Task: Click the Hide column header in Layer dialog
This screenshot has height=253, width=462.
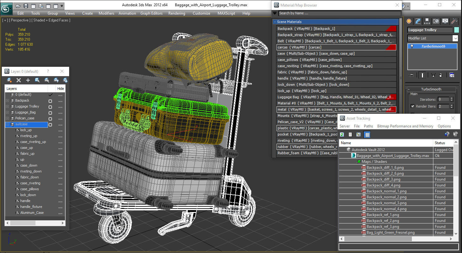Action: pos(60,89)
